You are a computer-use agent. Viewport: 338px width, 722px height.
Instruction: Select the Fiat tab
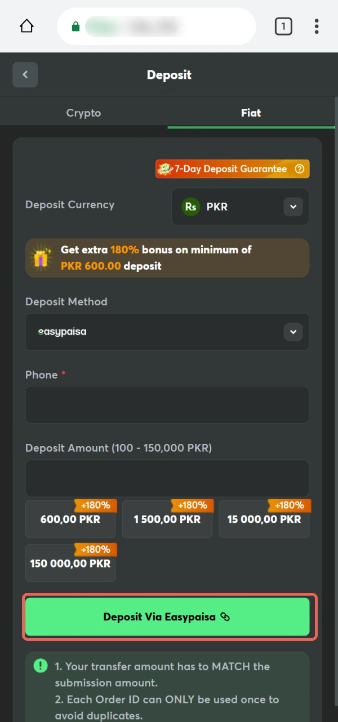point(251,112)
